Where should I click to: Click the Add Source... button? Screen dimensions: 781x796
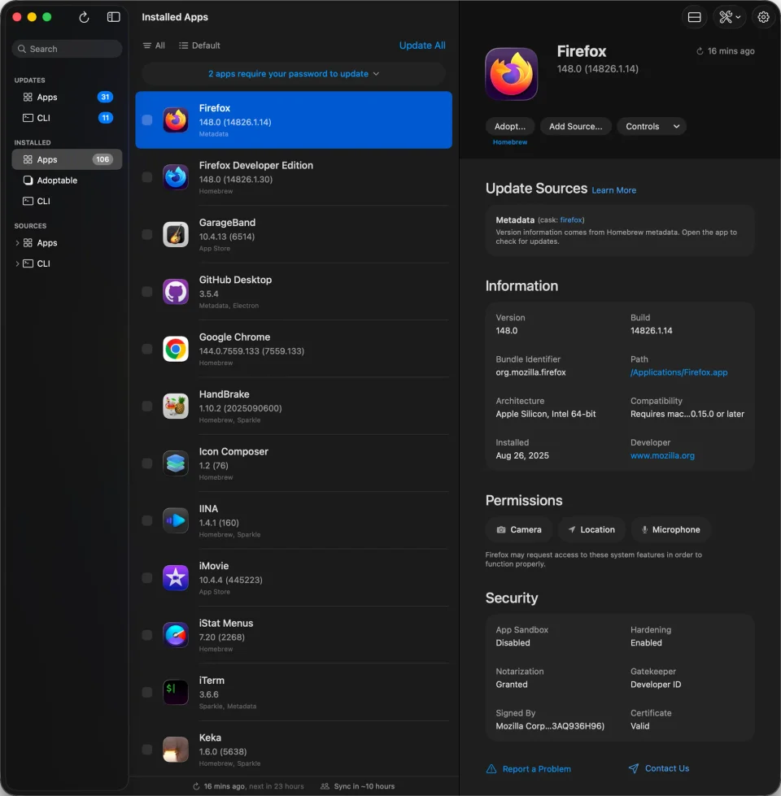[x=575, y=126]
